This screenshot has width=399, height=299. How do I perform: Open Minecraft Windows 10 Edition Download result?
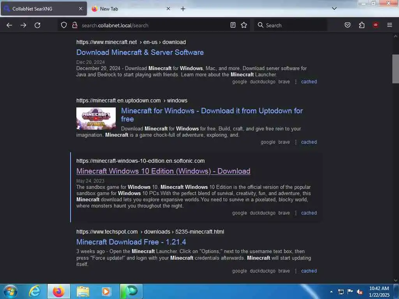point(163,171)
